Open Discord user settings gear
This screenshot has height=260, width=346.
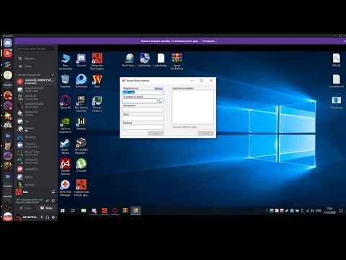pyautogui.click(x=53, y=217)
